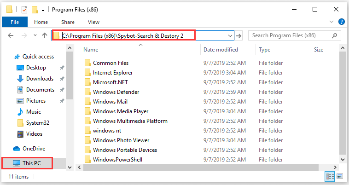This screenshot has height=185, width=349.
Task: Go forward with the Forward arrow
Action: (x=24, y=35)
